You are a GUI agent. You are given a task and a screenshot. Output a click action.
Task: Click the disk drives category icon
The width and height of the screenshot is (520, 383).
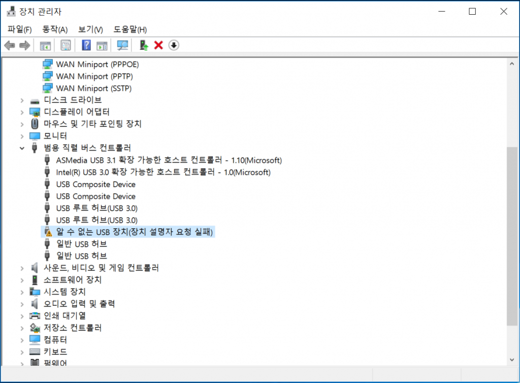pyautogui.click(x=35, y=101)
